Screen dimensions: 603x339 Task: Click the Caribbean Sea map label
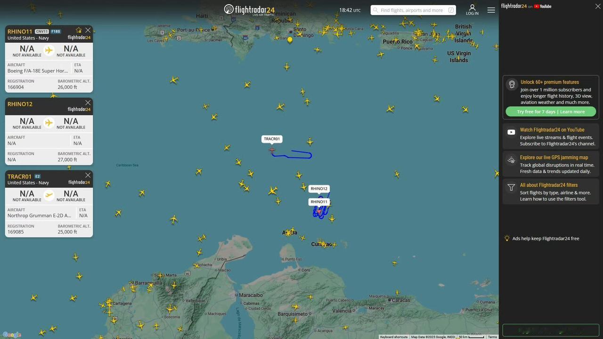(127, 165)
